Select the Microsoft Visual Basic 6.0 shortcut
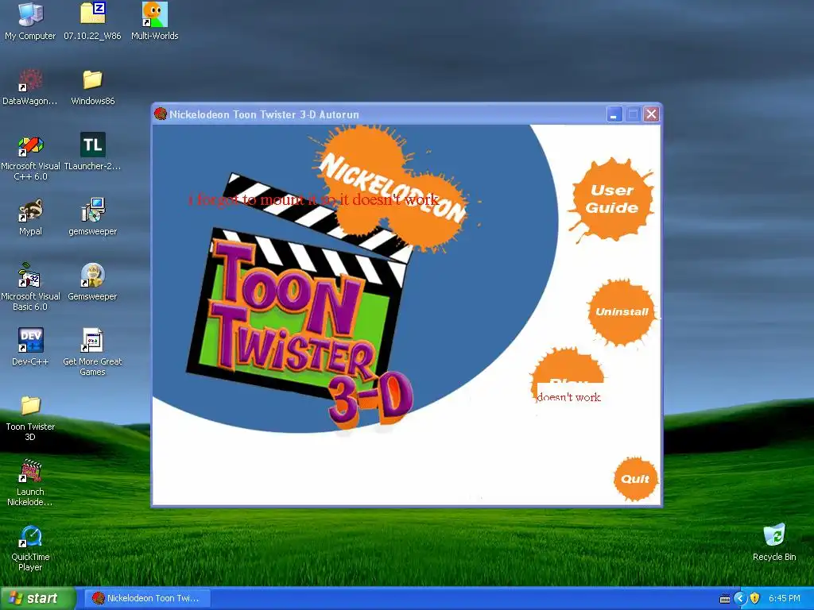 coord(30,287)
